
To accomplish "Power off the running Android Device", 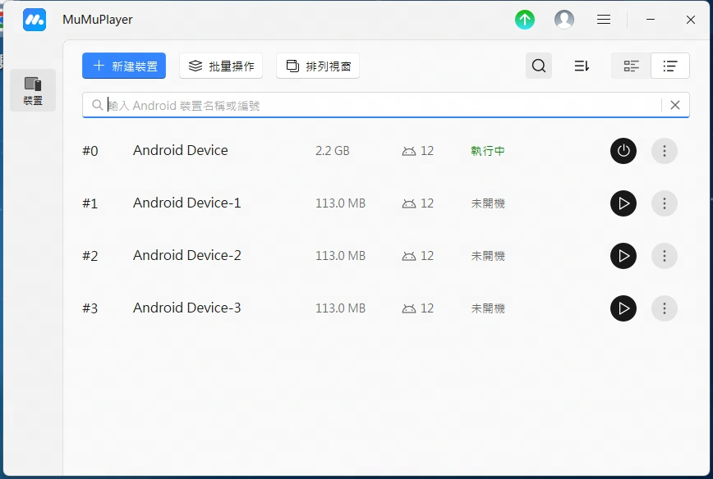I will click(x=623, y=151).
